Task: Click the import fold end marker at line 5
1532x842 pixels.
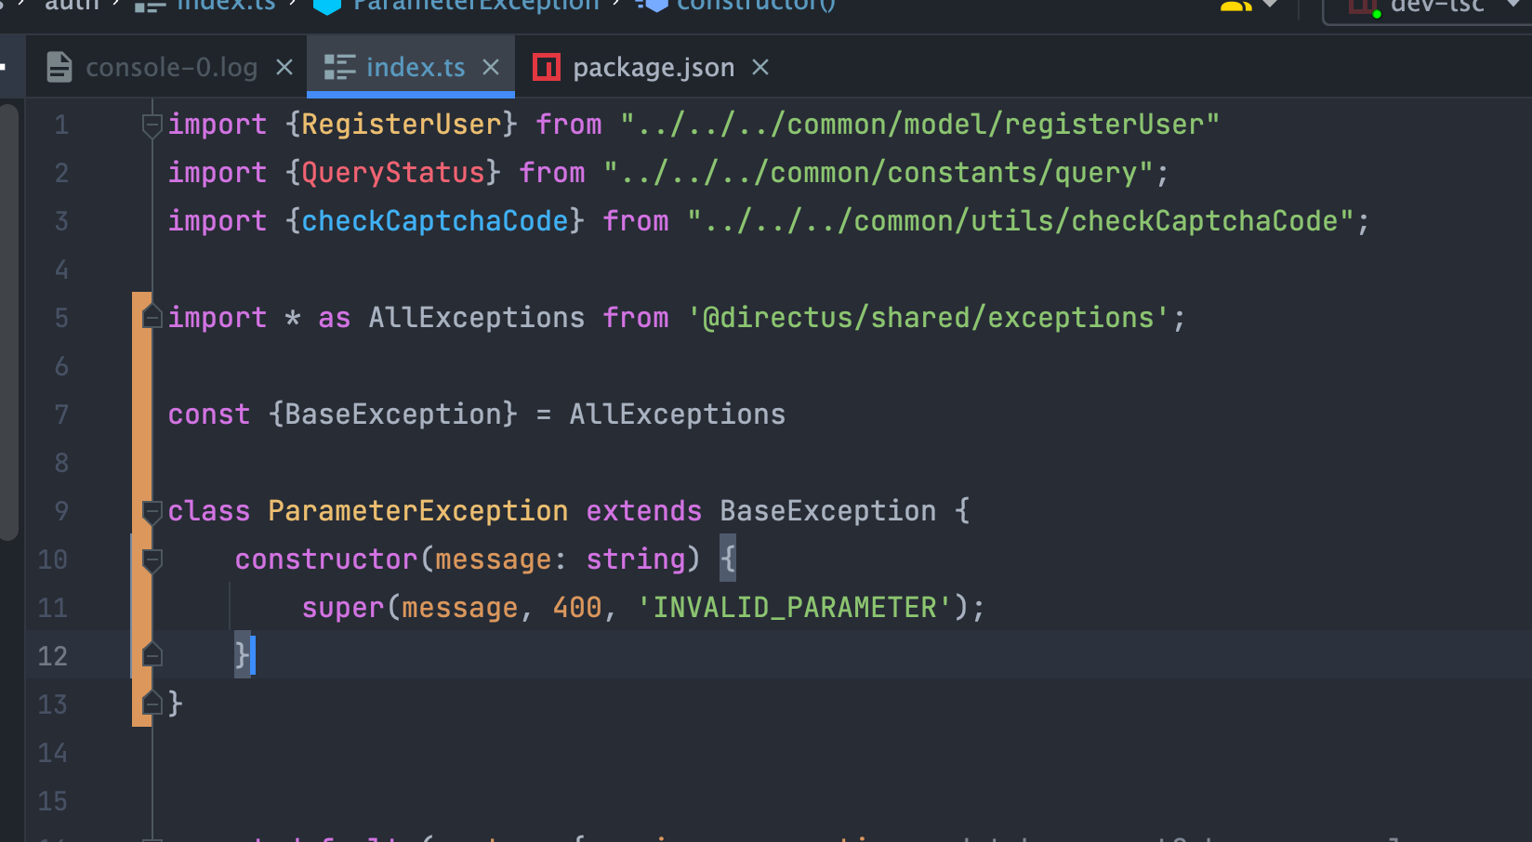Action: pos(152,318)
